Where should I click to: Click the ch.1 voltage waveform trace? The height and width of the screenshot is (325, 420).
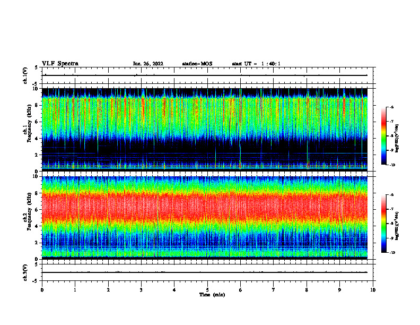[x=205, y=75]
